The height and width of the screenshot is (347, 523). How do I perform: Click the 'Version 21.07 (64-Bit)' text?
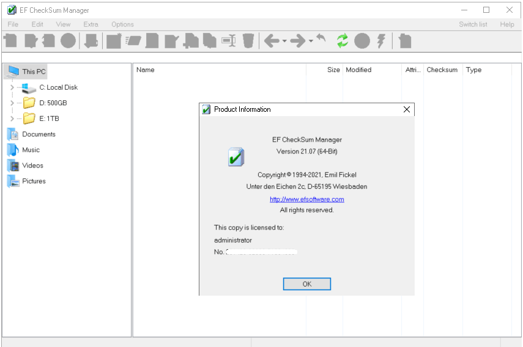[x=307, y=152]
